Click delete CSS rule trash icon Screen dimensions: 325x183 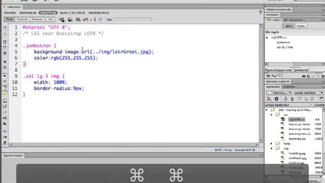[322, 76]
